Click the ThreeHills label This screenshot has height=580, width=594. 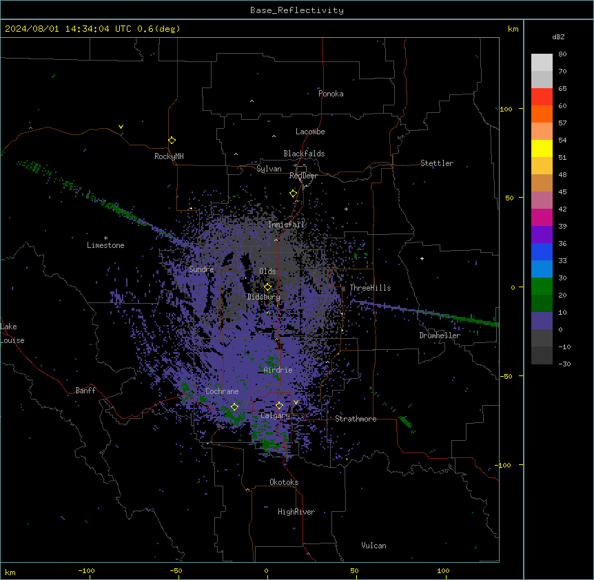370,288
